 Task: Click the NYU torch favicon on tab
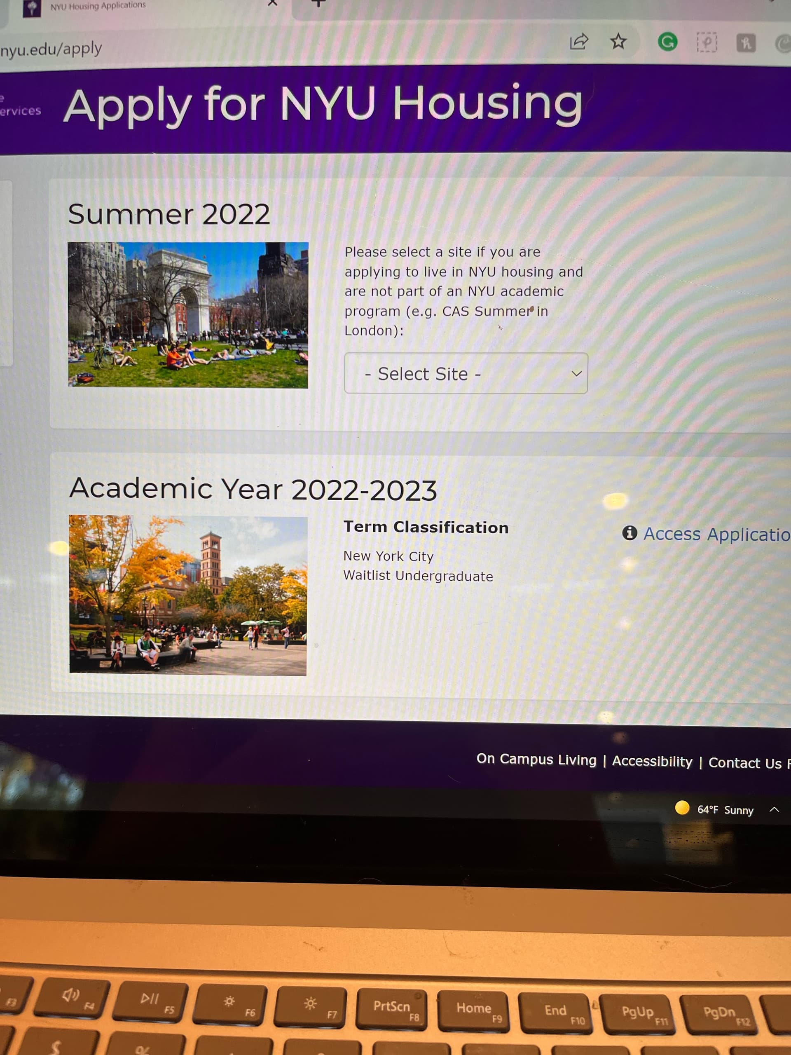pos(32,8)
